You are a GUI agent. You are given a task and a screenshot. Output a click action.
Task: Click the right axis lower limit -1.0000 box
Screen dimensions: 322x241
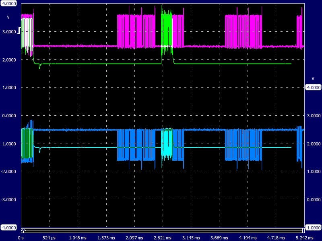click(313, 227)
